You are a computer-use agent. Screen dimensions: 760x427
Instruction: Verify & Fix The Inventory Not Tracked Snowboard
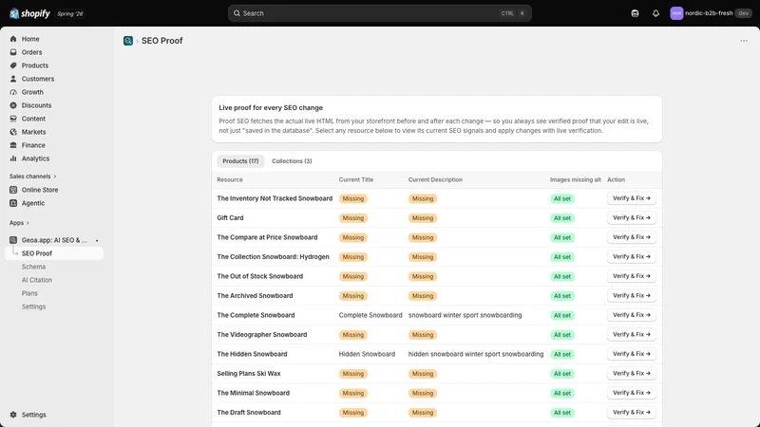pos(632,198)
